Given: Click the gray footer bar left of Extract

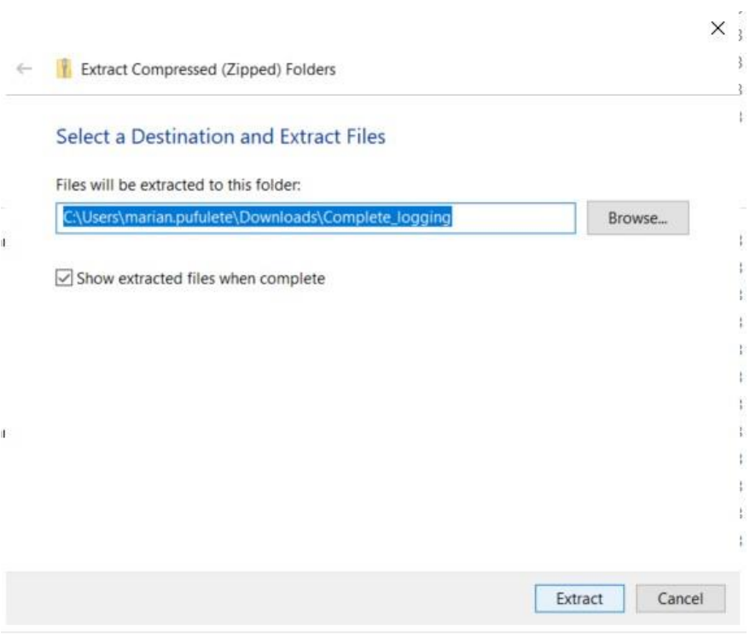Looking at the screenshot, I should pyautogui.click(x=256, y=599).
